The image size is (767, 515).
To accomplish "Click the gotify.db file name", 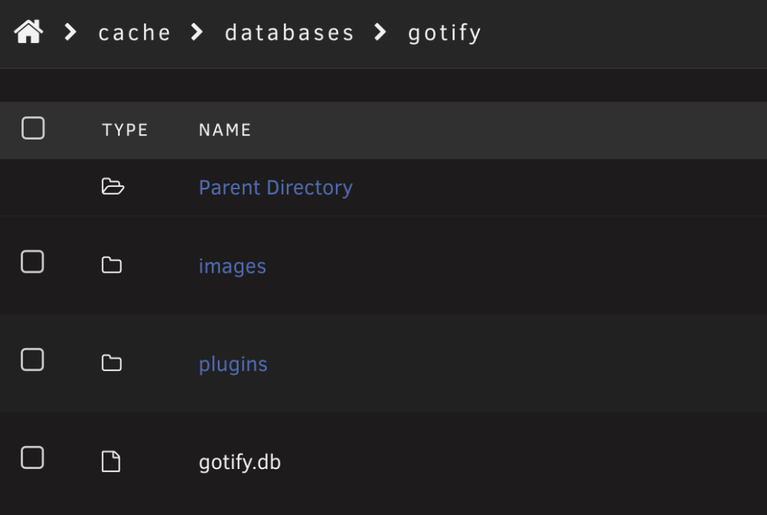I will 239,462.
